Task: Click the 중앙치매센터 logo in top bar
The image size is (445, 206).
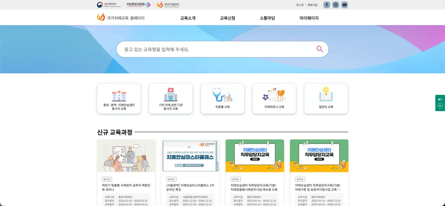Action: tap(168, 5)
